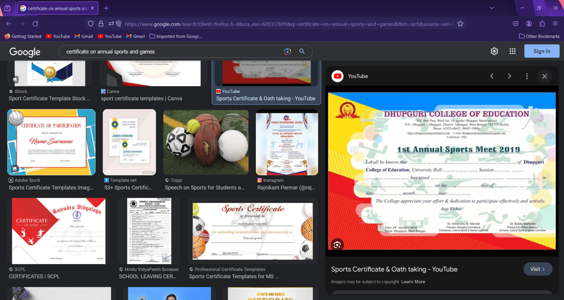
Task: Open Sports Certificate for MS Word thumbnail
Action: pos(253,231)
